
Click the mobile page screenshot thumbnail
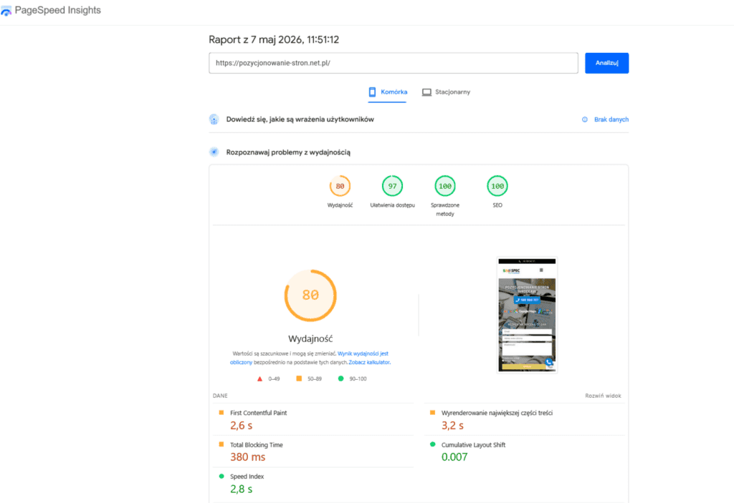pyautogui.click(x=527, y=315)
